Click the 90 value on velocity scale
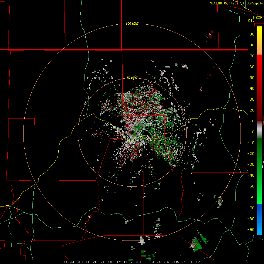264x264 pixels. tap(252, 34)
